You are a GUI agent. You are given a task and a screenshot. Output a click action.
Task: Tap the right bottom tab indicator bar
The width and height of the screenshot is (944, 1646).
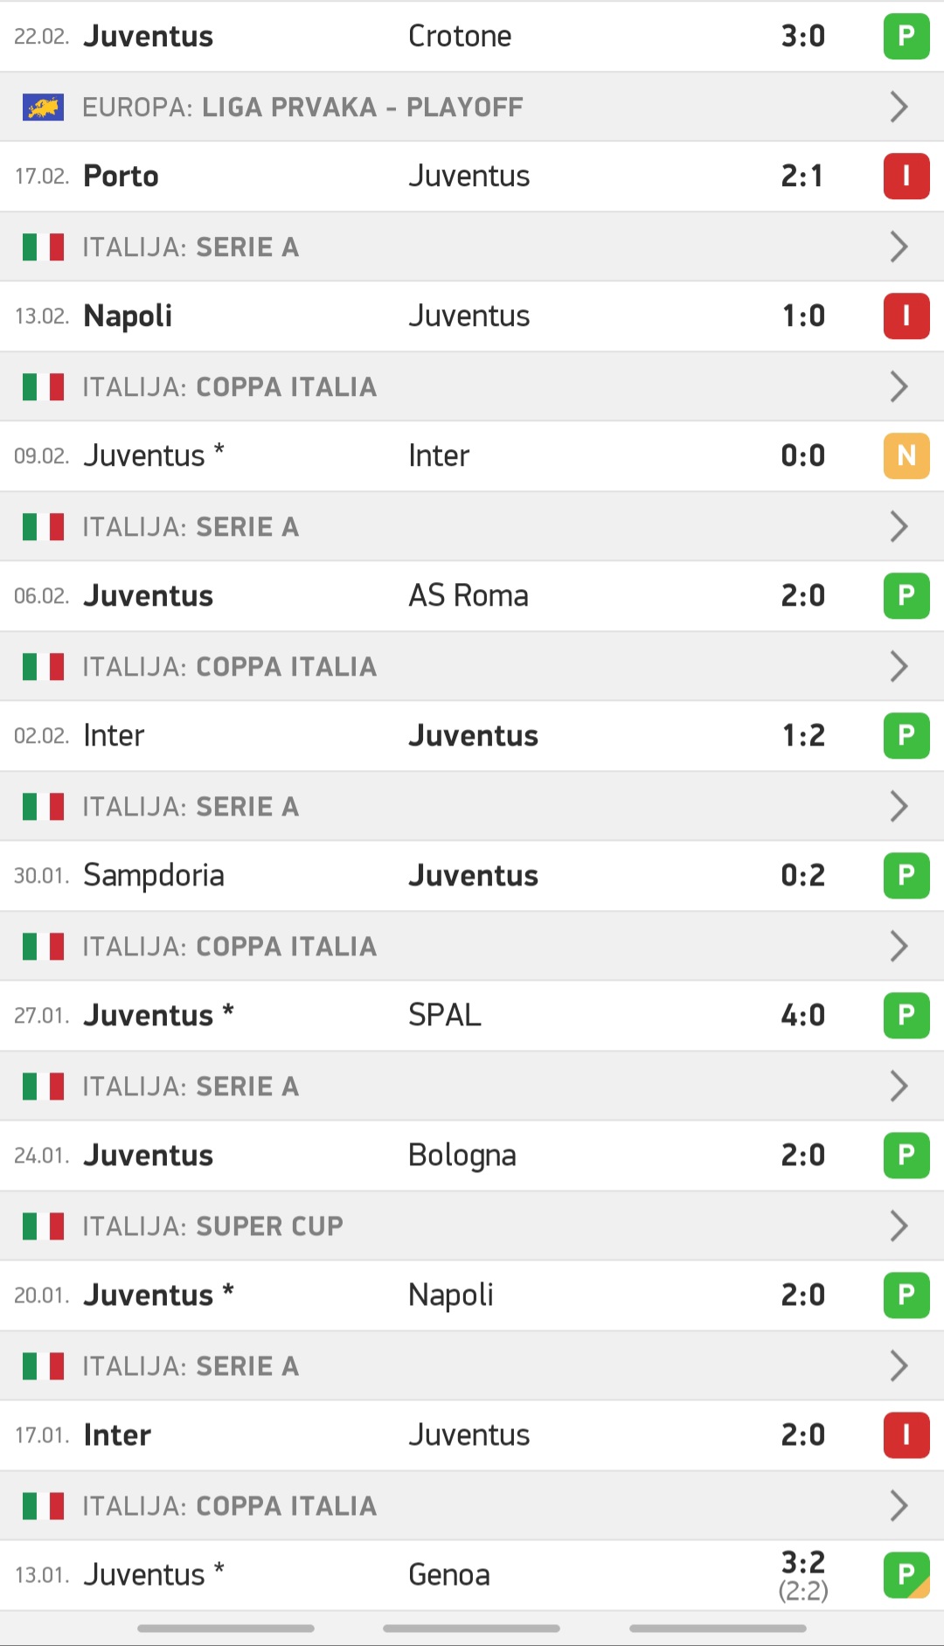[x=718, y=1629]
